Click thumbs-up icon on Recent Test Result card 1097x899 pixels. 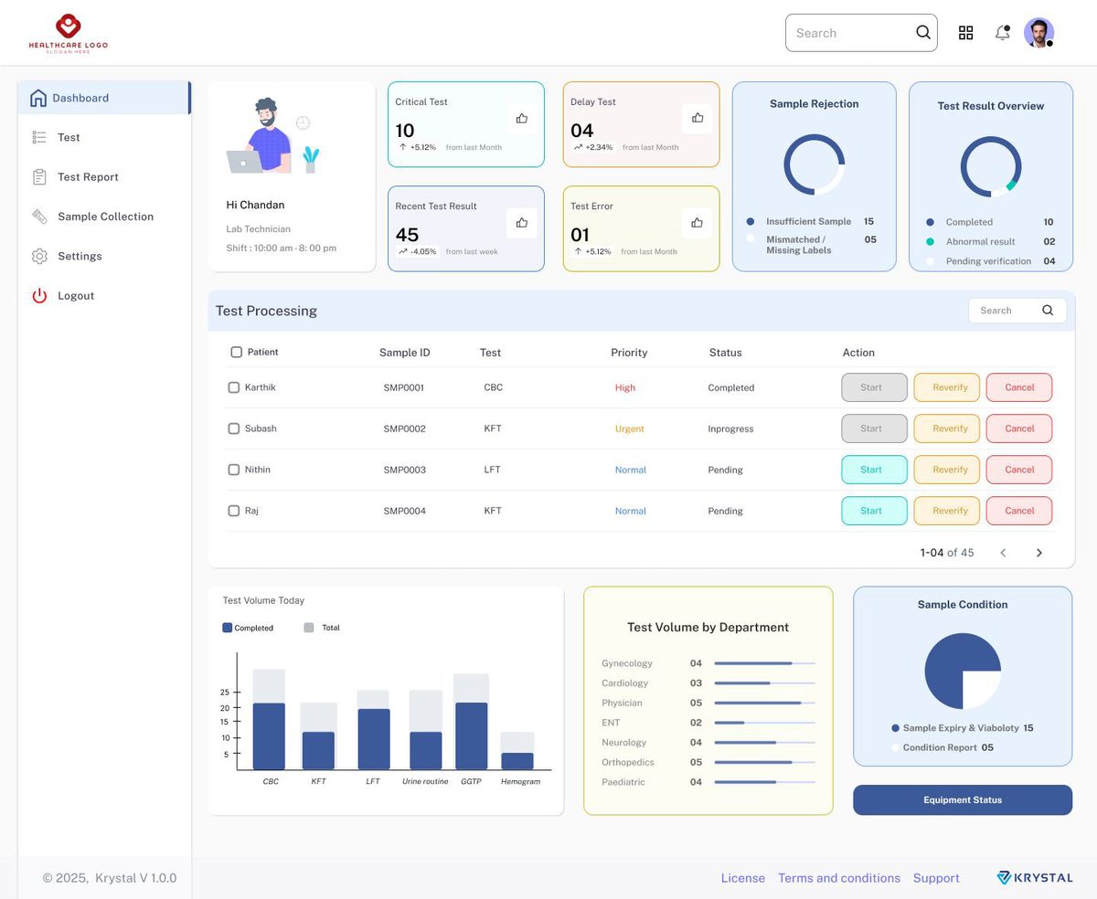tap(522, 223)
